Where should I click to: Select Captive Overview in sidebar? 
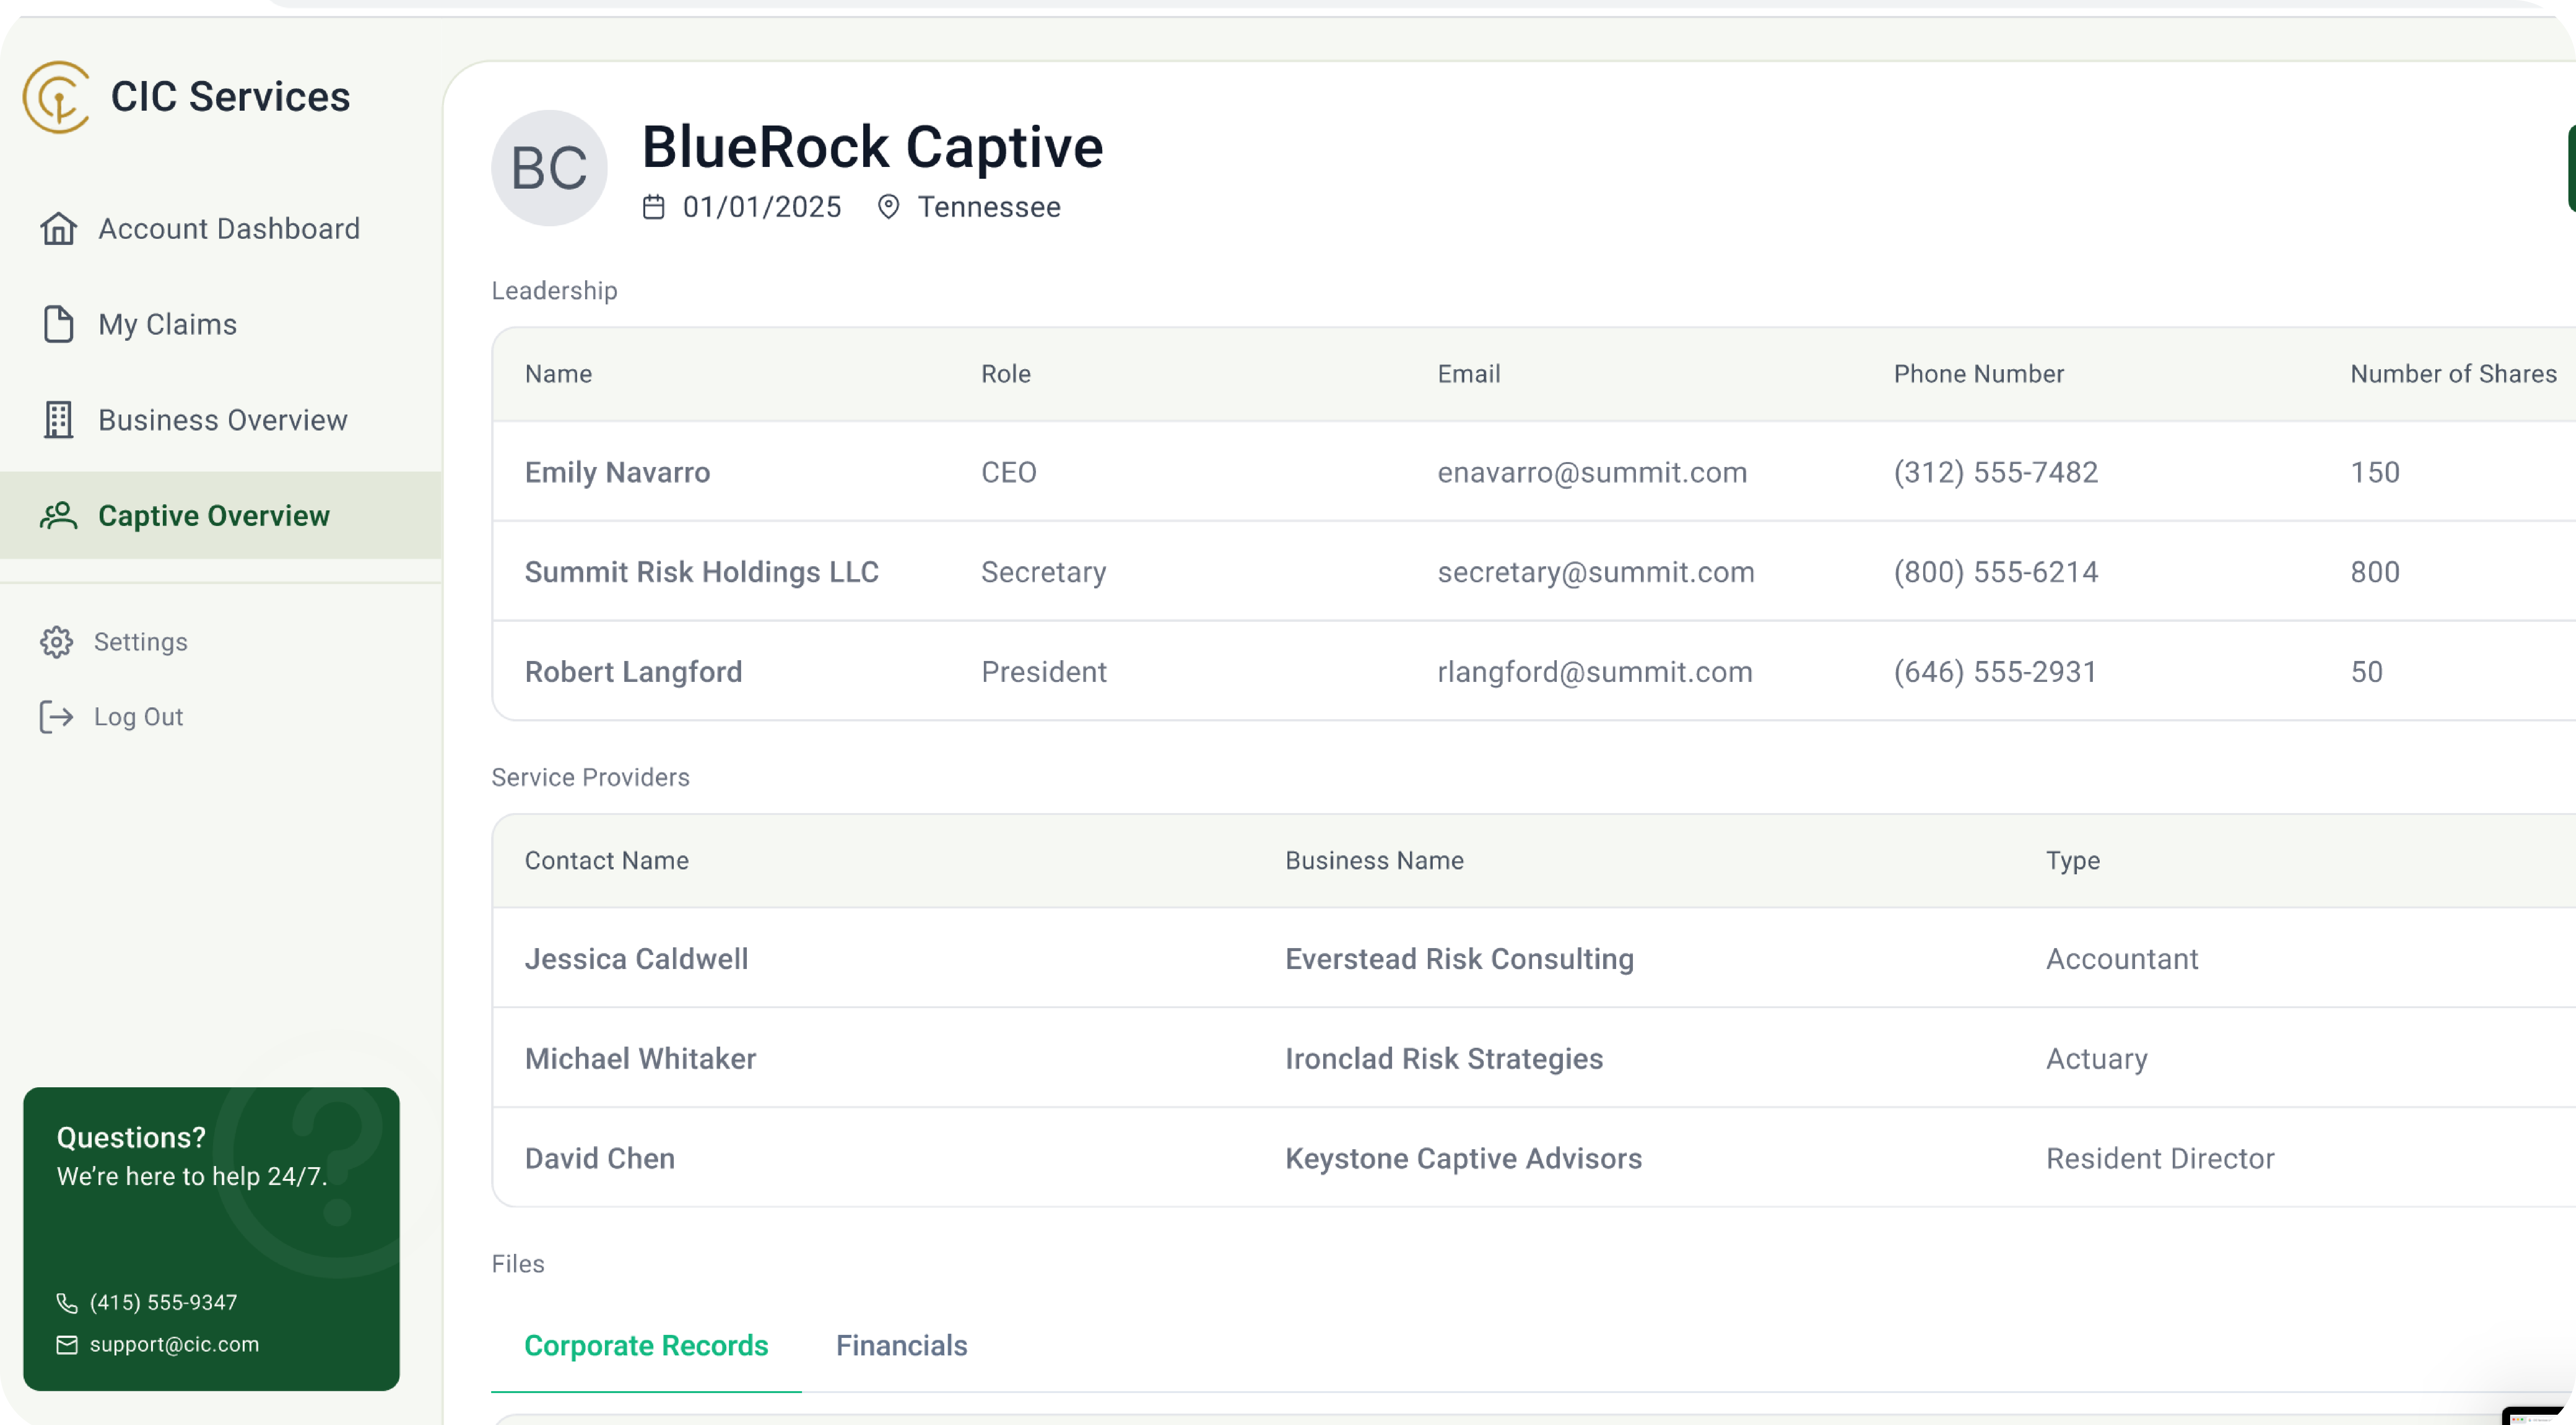(220, 516)
